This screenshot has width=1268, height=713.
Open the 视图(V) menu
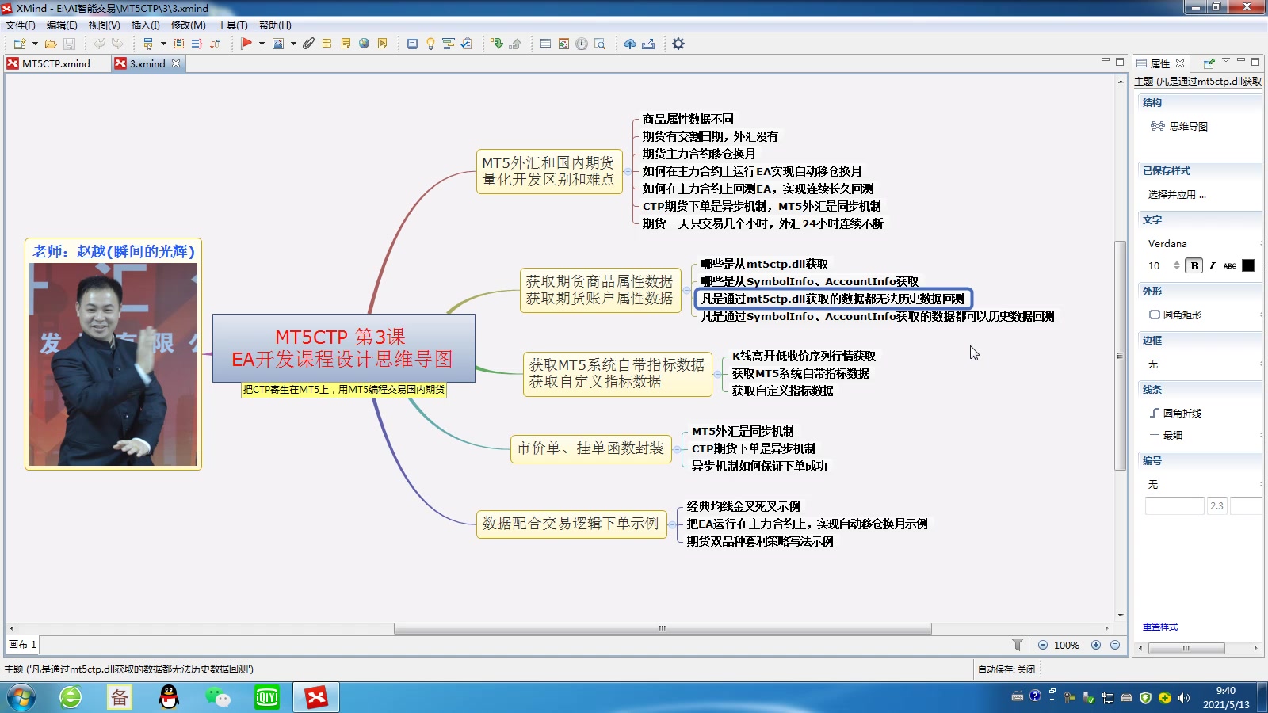[104, 25]
